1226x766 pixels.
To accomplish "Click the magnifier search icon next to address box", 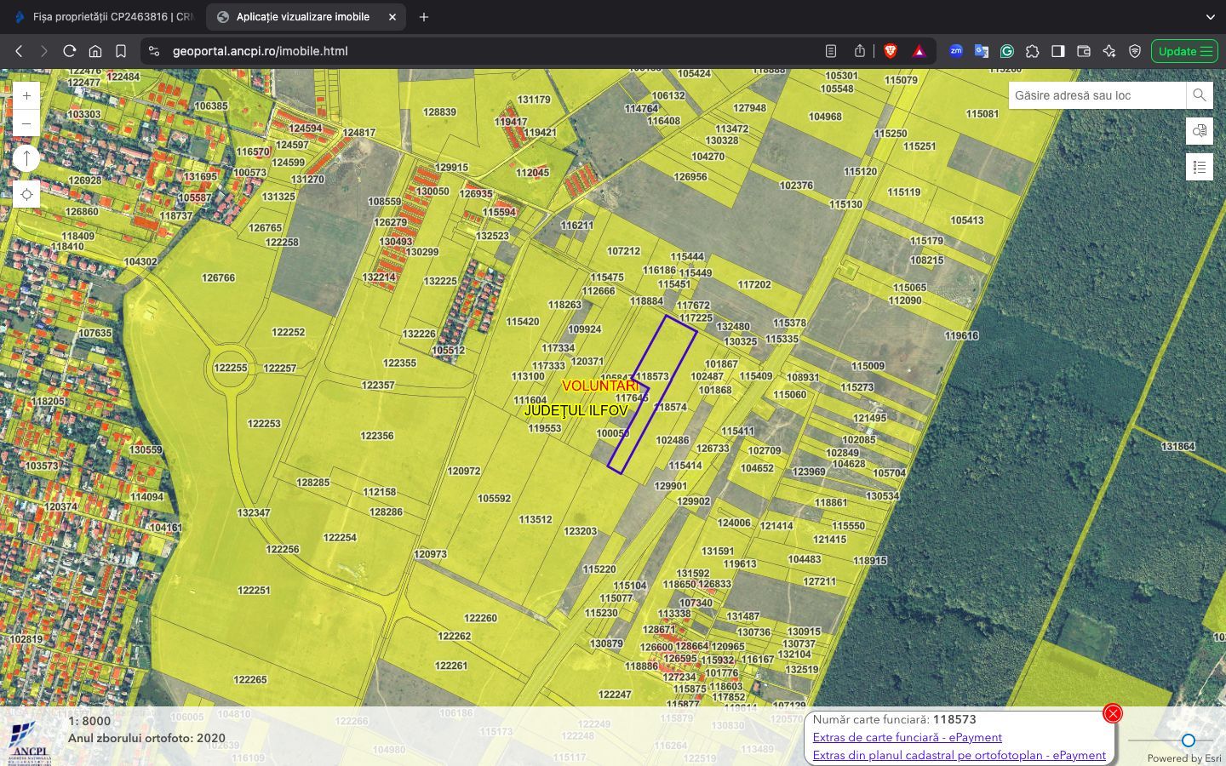I will [1199, 95].
